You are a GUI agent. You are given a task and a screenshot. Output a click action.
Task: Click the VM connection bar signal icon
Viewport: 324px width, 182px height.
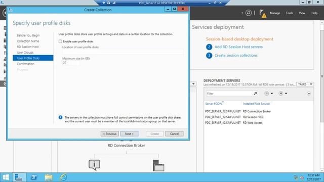[x=114, y=3]
